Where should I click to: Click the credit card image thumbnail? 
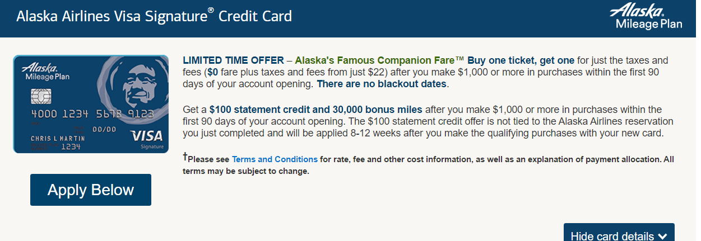click(x=91, y=104)
